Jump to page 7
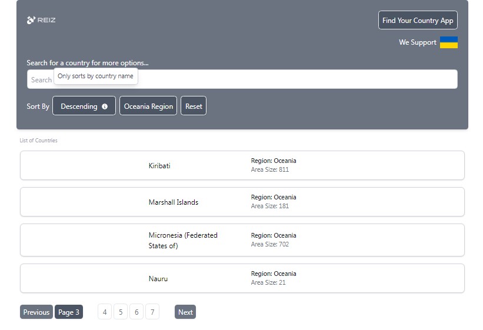 (x=152, y=312)
